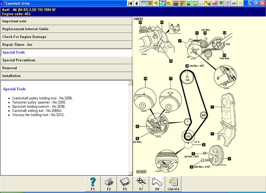Click scrollbar up arrow in text panel
266x193 pixels.
(130, 83)
